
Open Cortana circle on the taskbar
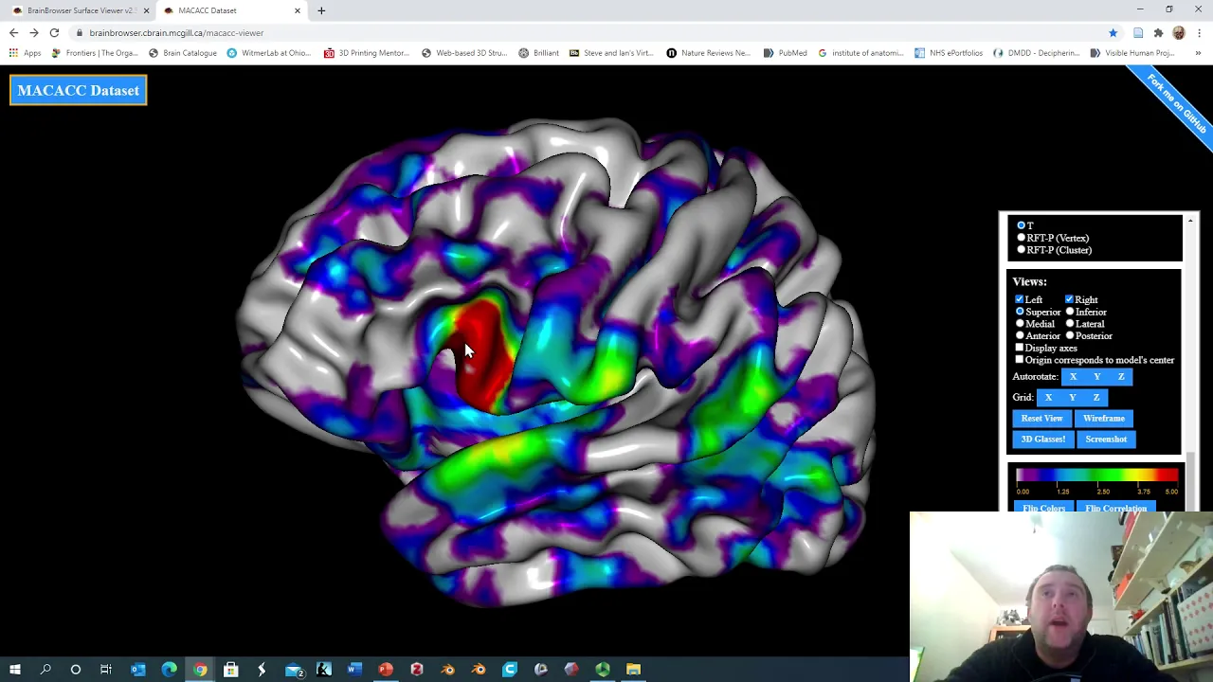(76, 670)
